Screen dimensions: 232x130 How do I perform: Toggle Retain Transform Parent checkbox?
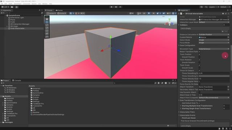click(x=199, y=52)
